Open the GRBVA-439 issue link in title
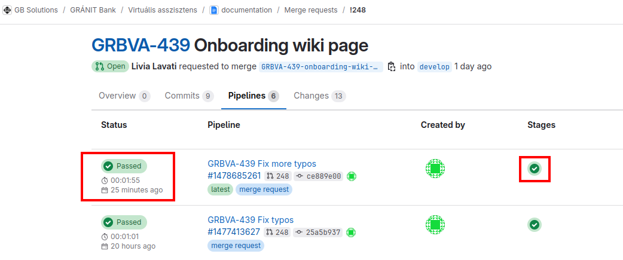The height and width of the screenshot is (260, 623). (141, 45)
